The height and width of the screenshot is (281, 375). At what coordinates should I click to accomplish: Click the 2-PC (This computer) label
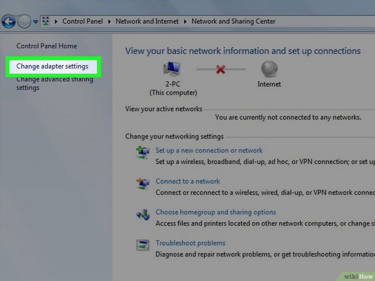tap(173, 88)
